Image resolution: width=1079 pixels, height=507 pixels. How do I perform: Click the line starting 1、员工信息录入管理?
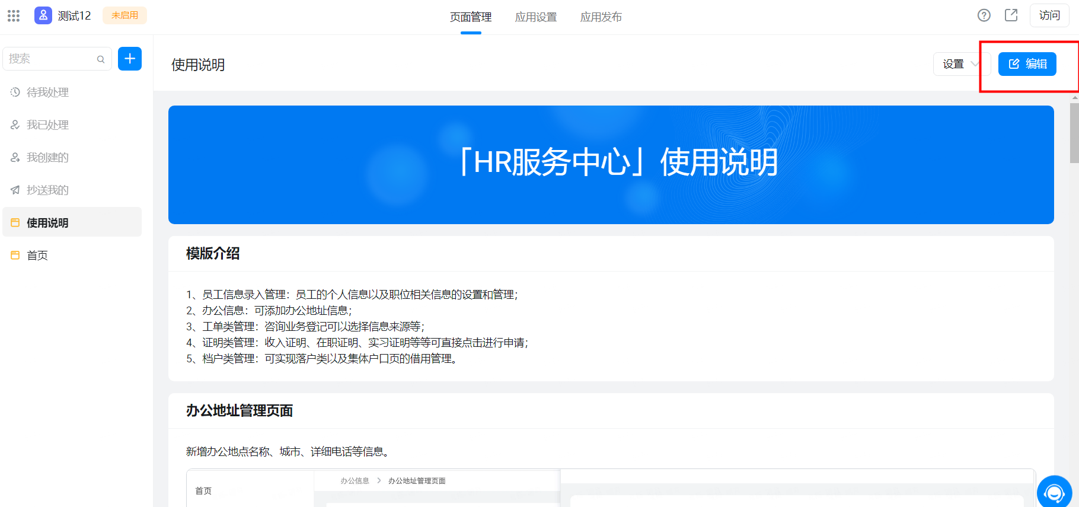pyautogui.click(x=352, y=295)
